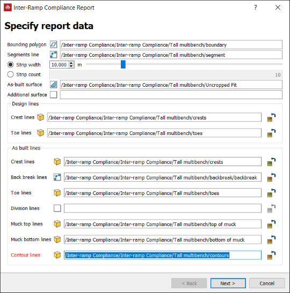Image resolution: width=290 pixels, height=293 pixels.
Task: Select the Strip width radio button
Action: pos(11,65)
